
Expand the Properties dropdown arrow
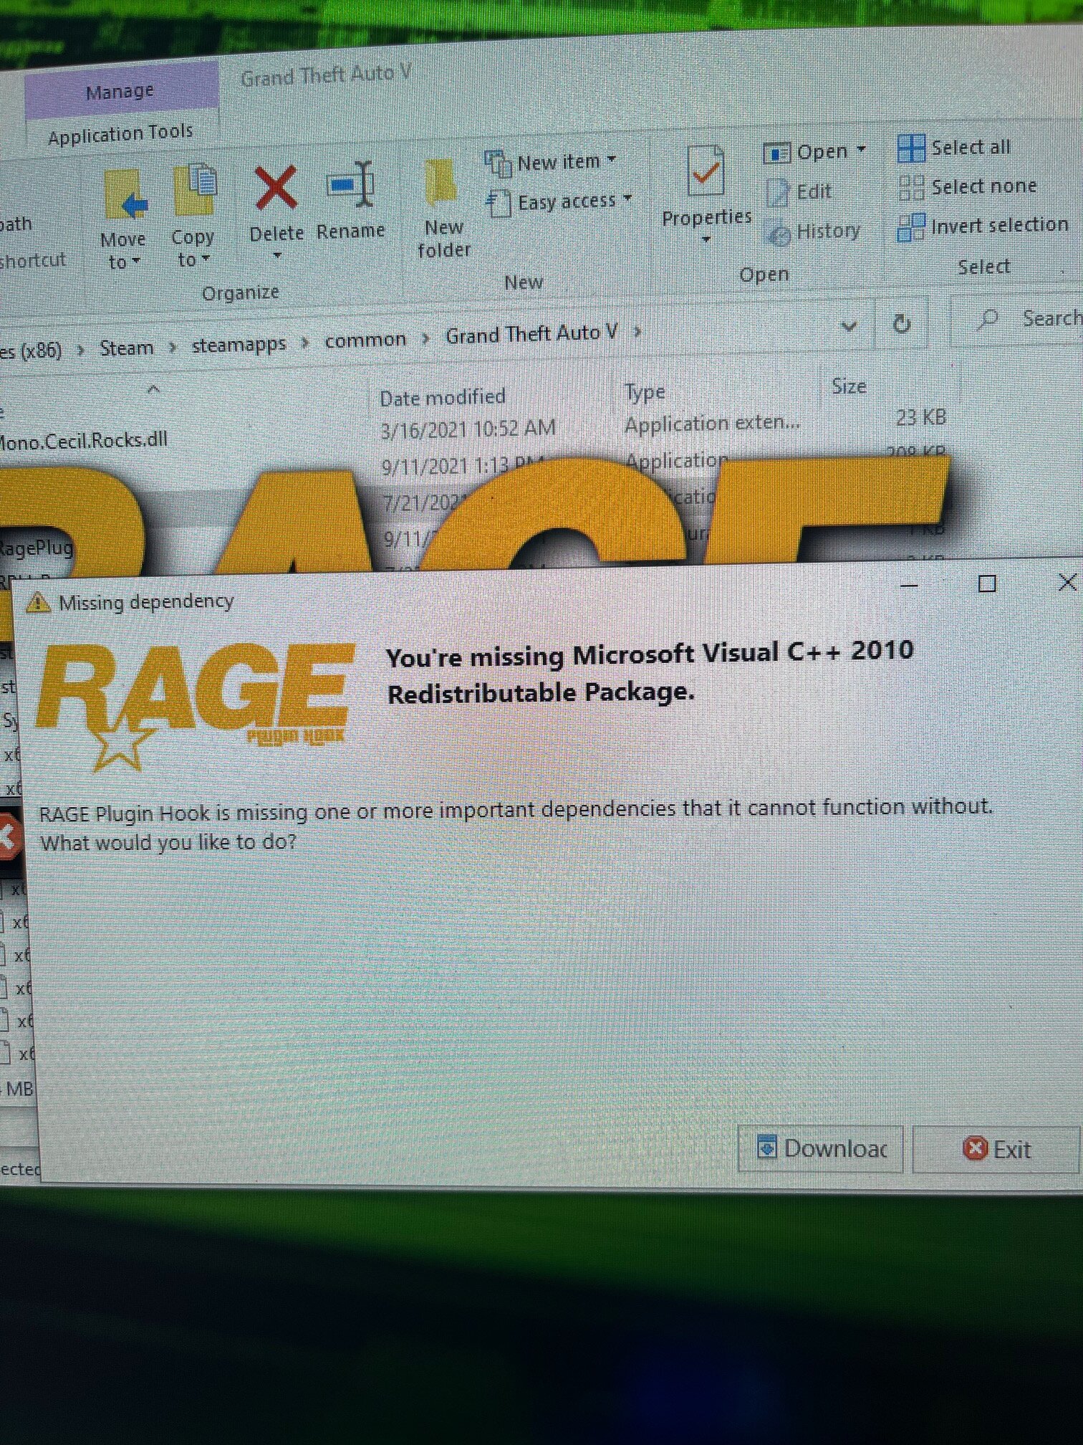click(706, 240)
